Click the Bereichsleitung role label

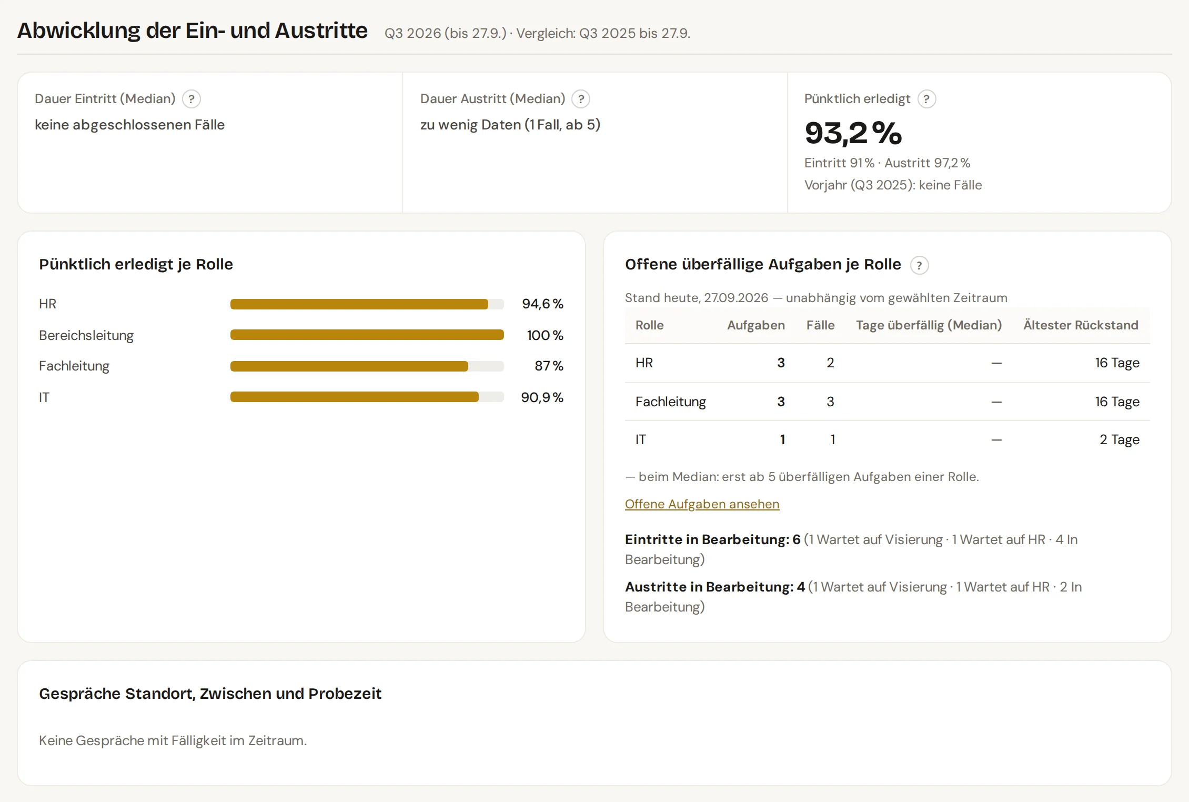86,335
